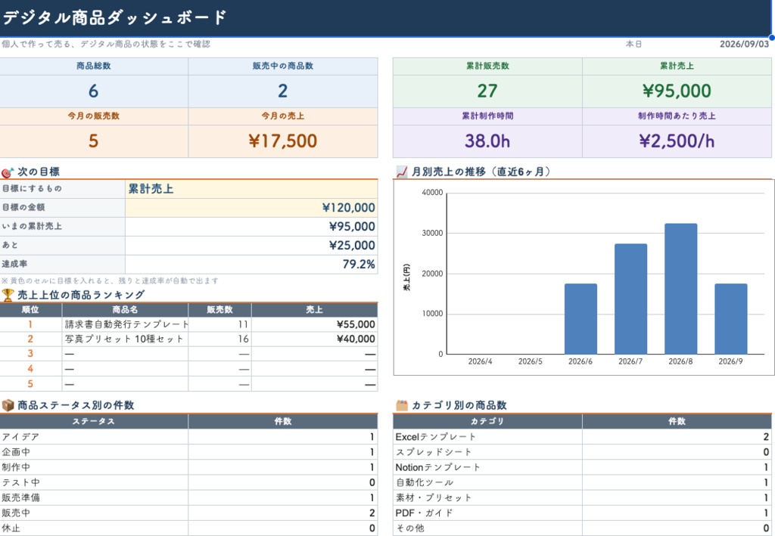
Task: Click the 2026/7 bar in the chart
Action: coord(630,299)
